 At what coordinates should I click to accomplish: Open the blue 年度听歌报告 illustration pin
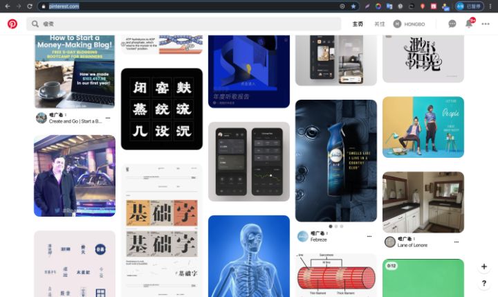tap(249, 71)
